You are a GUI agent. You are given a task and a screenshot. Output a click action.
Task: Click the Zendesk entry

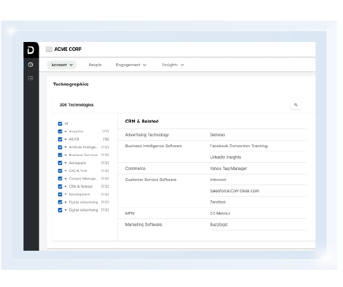(x=218, y=202)
